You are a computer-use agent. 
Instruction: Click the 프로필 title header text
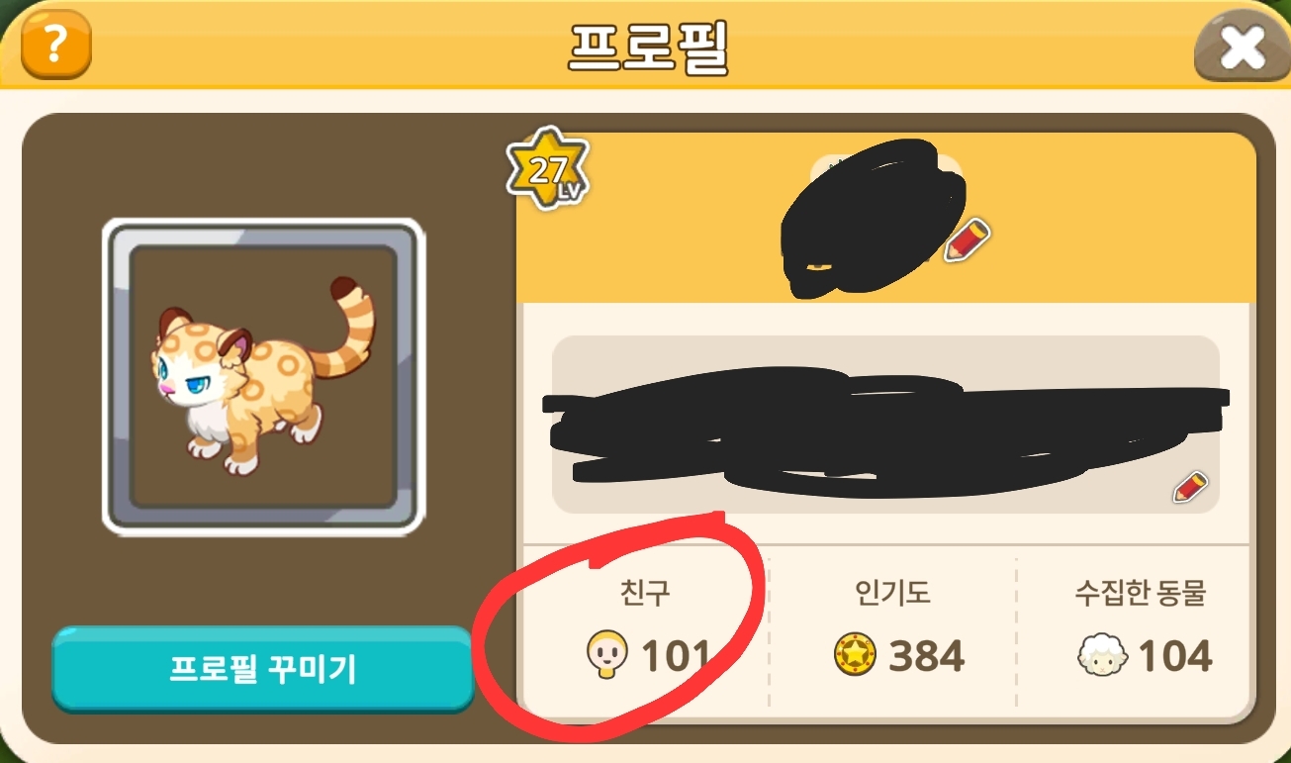pos(648,46)
